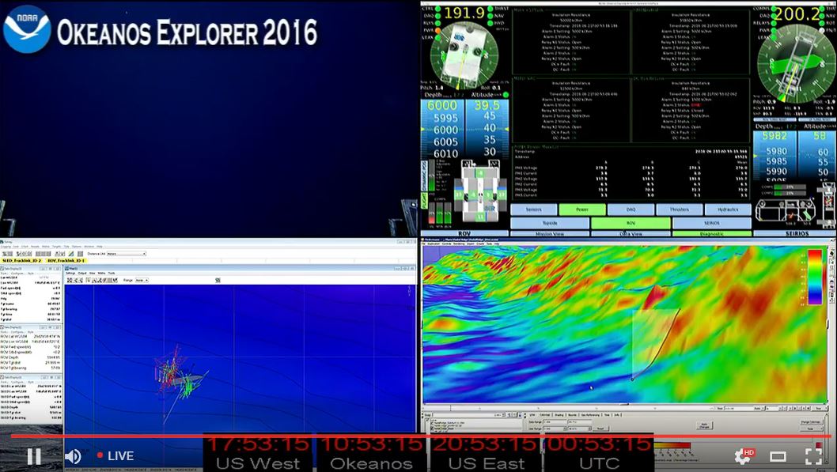This screenshot has height=472, width=837.
Task: Click the lone icon in the middle of the map toolbar
Action: [218, 280]
